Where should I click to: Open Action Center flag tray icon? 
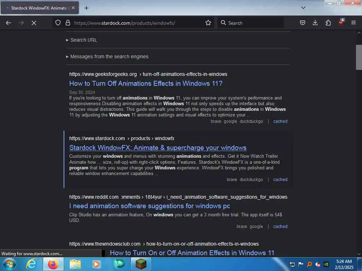coord(301,264)
